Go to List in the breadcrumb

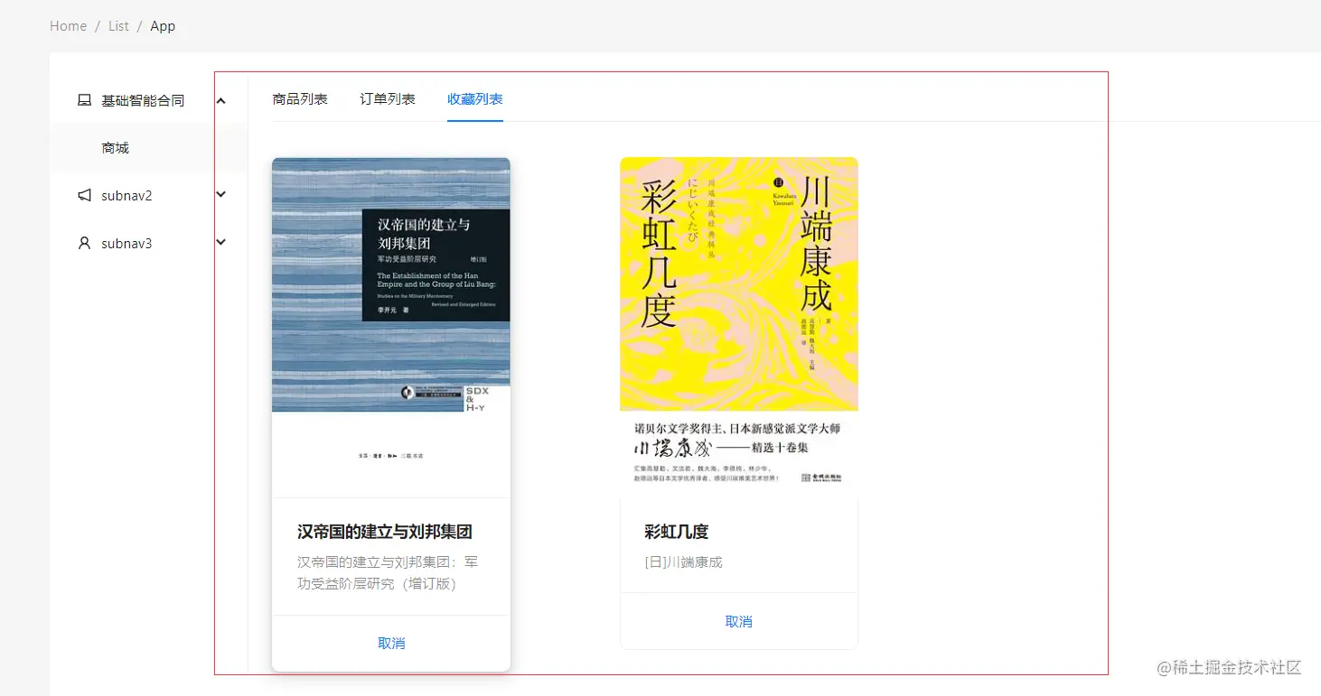tap(118, 26)
